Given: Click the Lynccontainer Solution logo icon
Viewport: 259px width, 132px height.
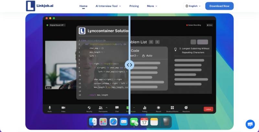Looking at the screenshot, I should point(82,31).
